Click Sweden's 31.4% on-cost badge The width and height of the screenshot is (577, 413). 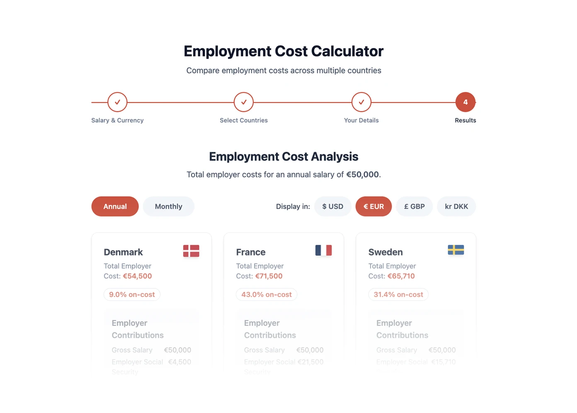tap(398, 294)
